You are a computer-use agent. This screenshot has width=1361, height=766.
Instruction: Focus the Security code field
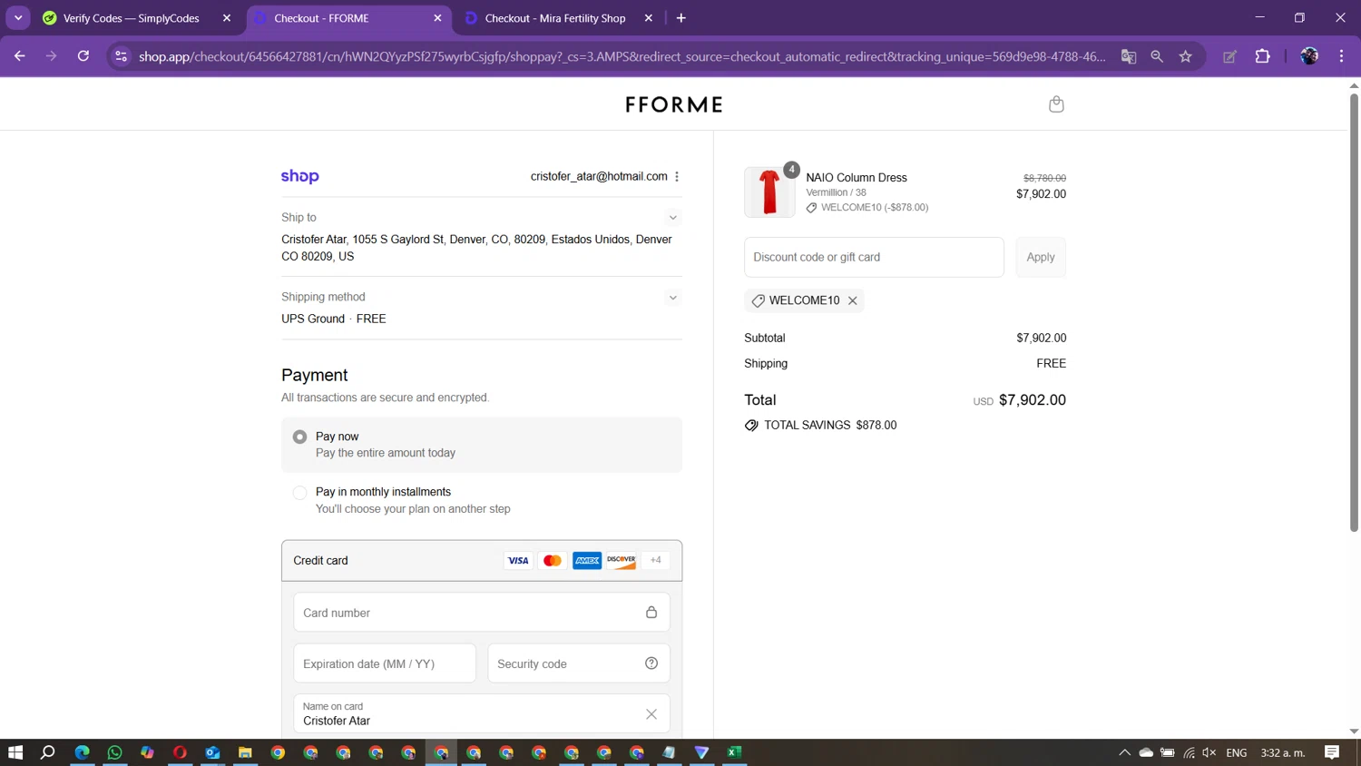pos(579,663)
